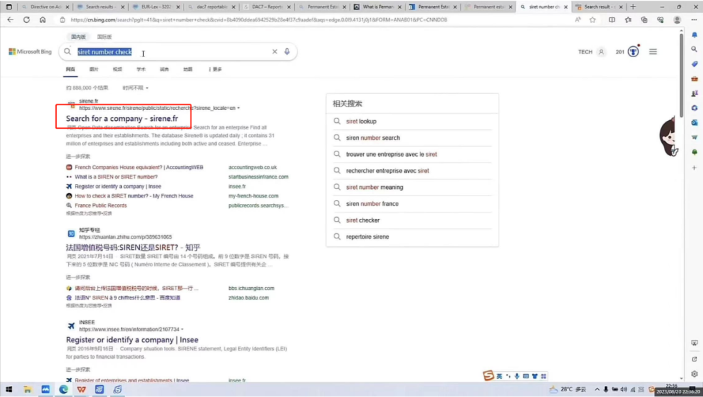Expand INSEE URL dropdown arrow
Screen dimensions: 703x397
click(182, 329)
